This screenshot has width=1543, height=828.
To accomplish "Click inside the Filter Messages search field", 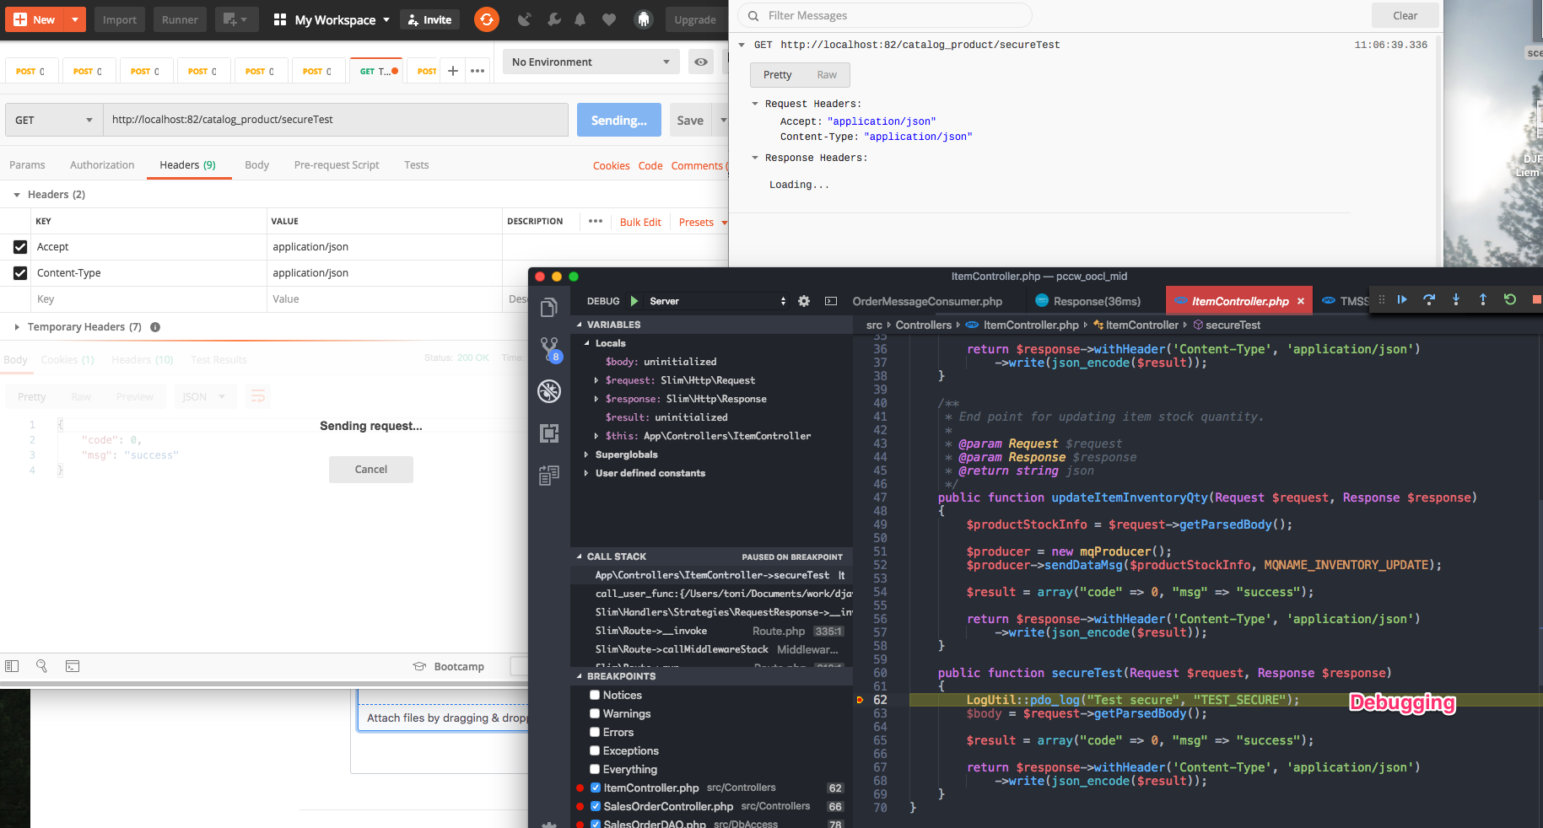I will tap(882, 15).
